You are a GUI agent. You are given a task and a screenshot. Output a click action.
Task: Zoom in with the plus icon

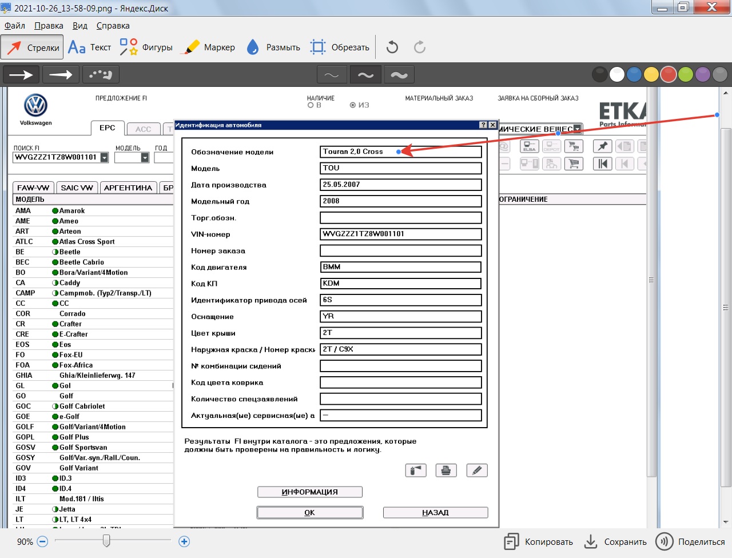(184, 541)
